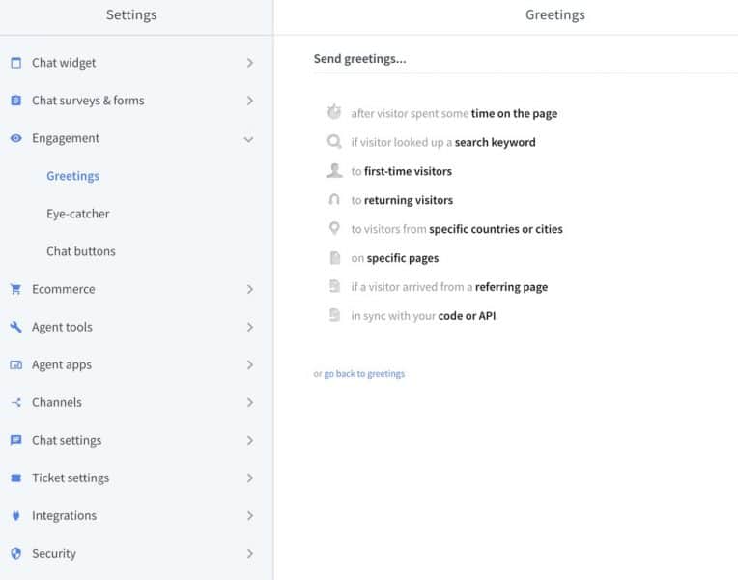This screenshot has width=738, height=580.
Task: Click the Ecommerce shopping cart icon
Action: click(15, 289)
